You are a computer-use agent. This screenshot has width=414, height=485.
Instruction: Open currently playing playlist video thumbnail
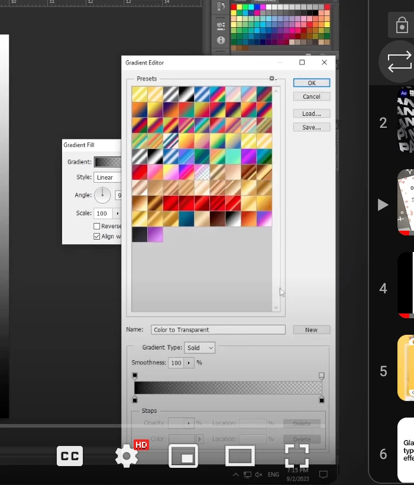click(x=406, y=202)
